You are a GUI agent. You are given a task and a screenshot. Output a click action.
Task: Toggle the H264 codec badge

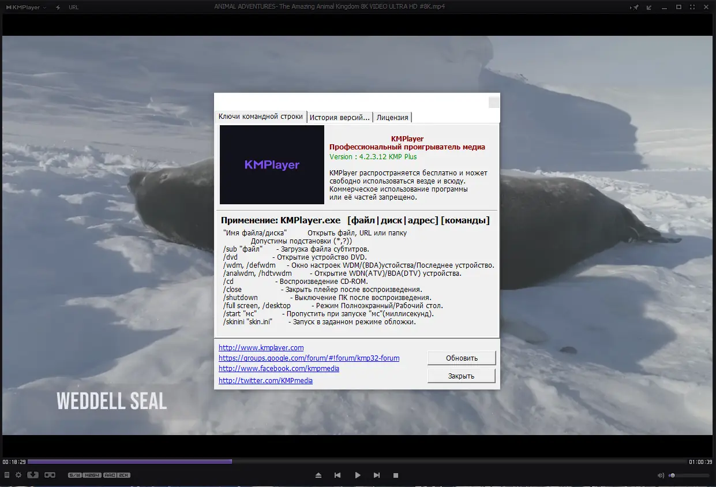(92, 475)
